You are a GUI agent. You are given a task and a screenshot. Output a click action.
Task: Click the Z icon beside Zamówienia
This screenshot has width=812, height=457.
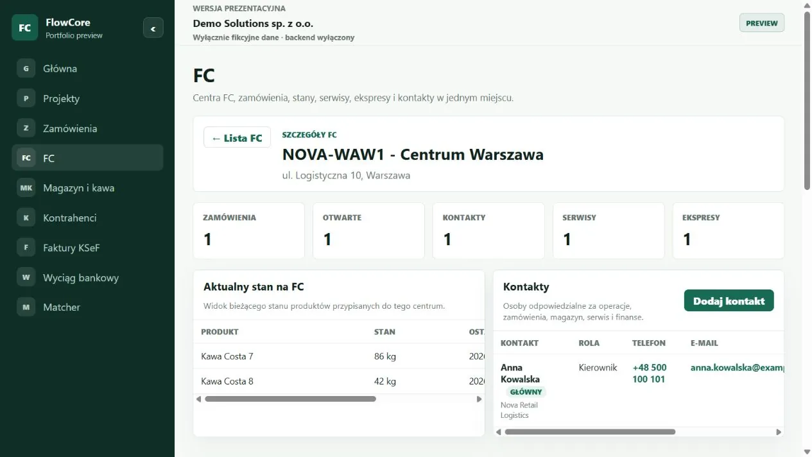[26, 128]
